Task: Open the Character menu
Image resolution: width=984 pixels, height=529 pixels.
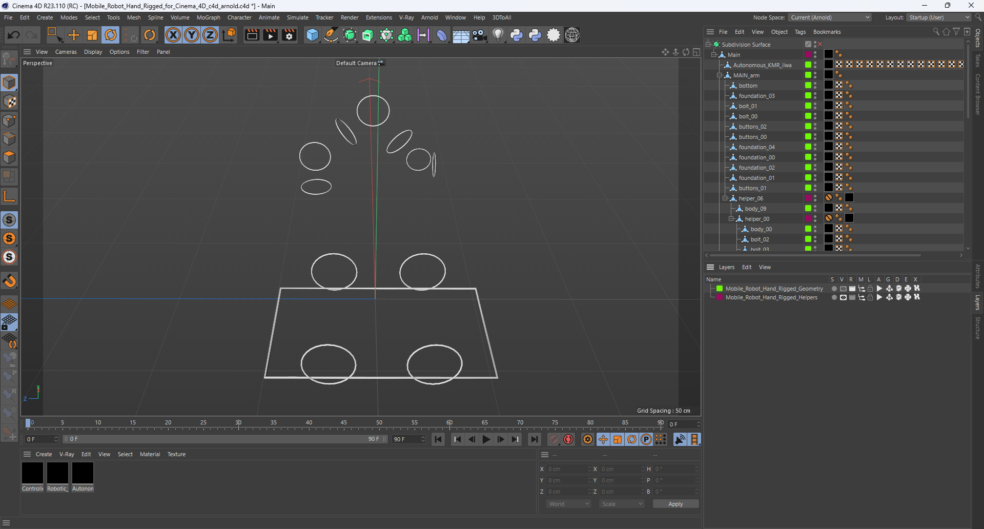Action: pyautogui.click(x=239, y=17)
